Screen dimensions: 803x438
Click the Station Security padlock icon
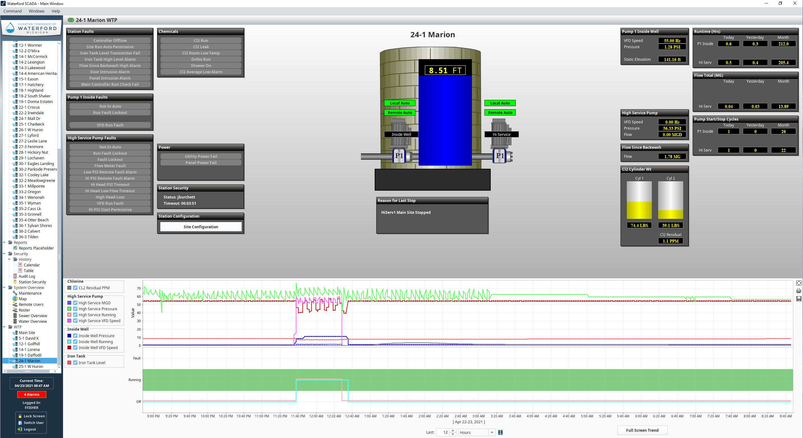point(15,282)
